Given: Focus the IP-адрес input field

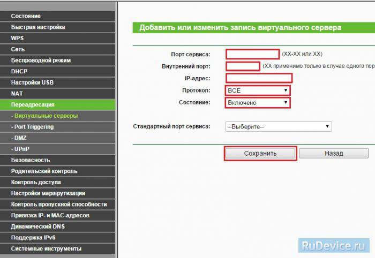Looking at the screenshot, I should tap(259, 78).
